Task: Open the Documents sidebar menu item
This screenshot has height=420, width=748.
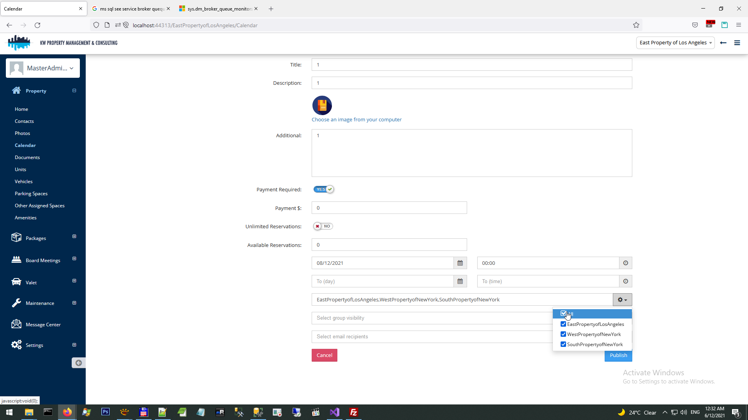Action: 27,157
